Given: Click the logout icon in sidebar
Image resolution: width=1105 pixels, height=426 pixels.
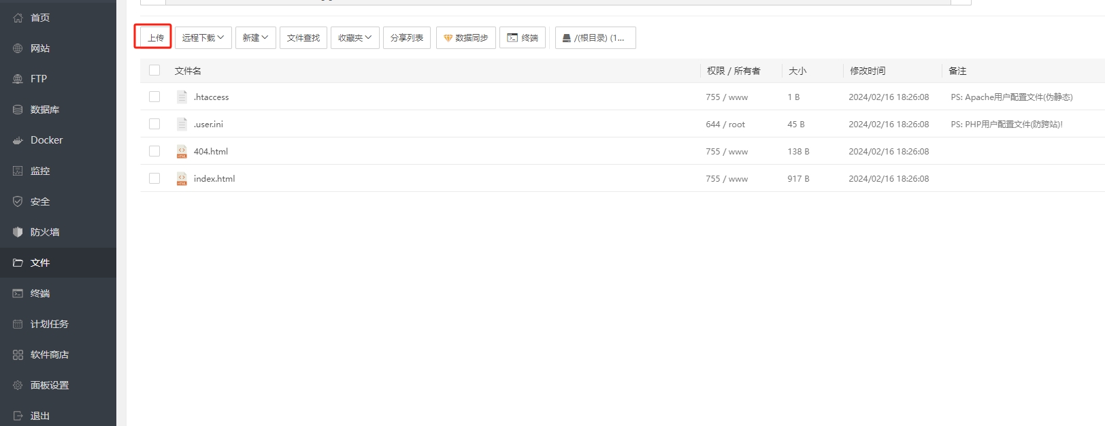Looking at the screenshot, I should 18,416.
